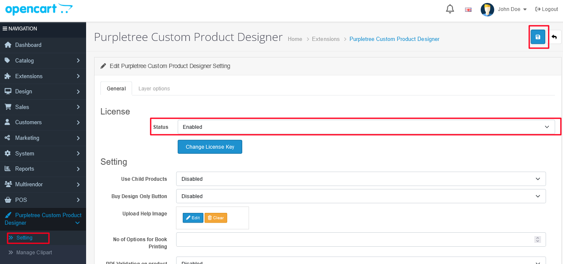The height and width of the screenshot is (264, 563).
Task: Open the Multivendor menu item
Action: [43, 184]
